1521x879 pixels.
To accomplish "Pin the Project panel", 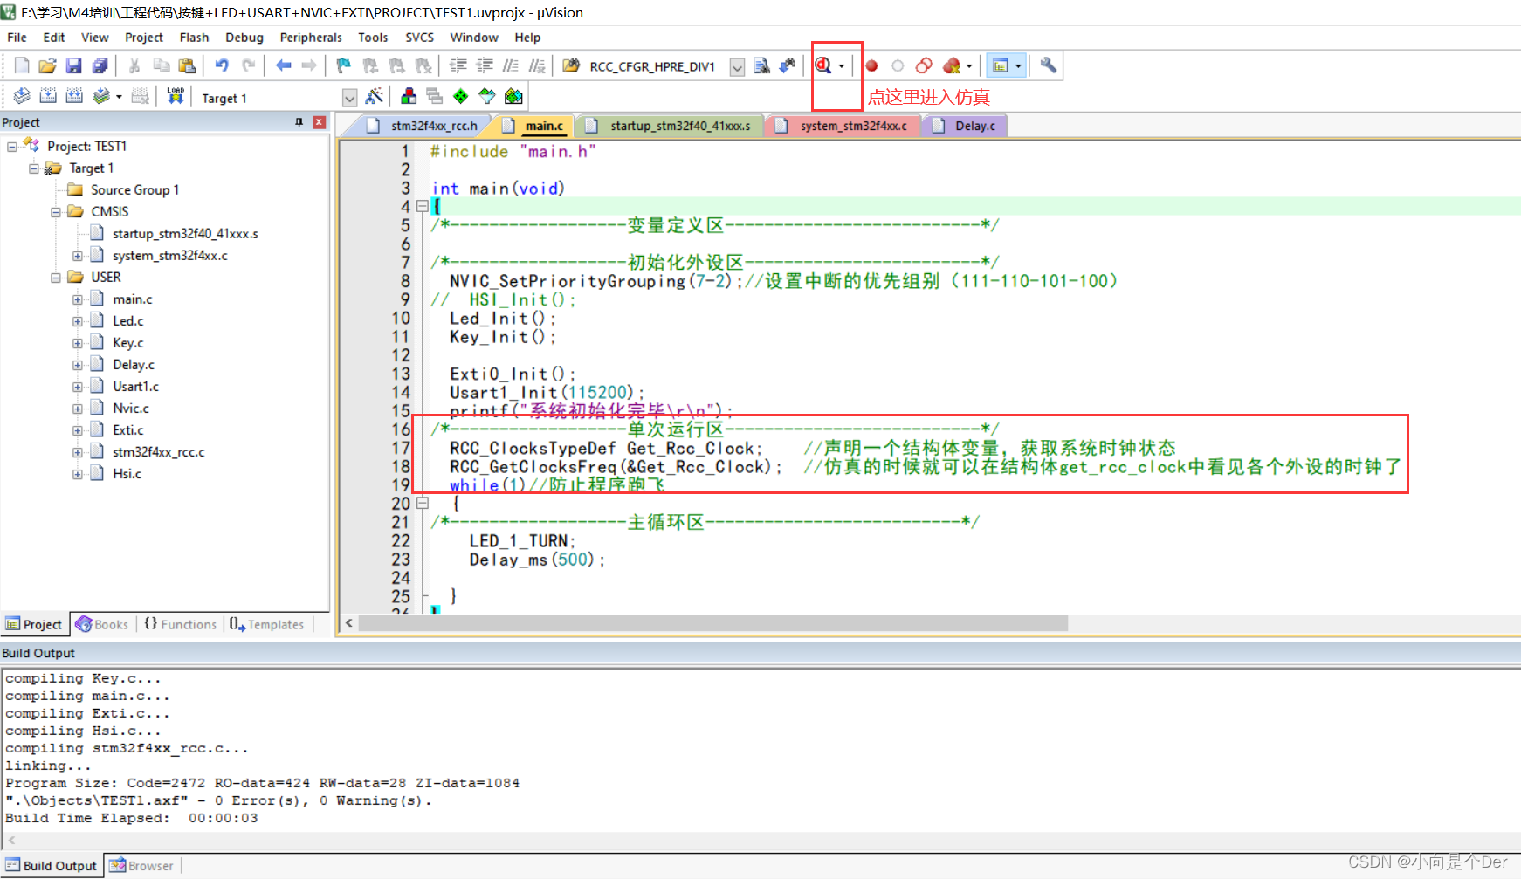I will pos(299,122).
